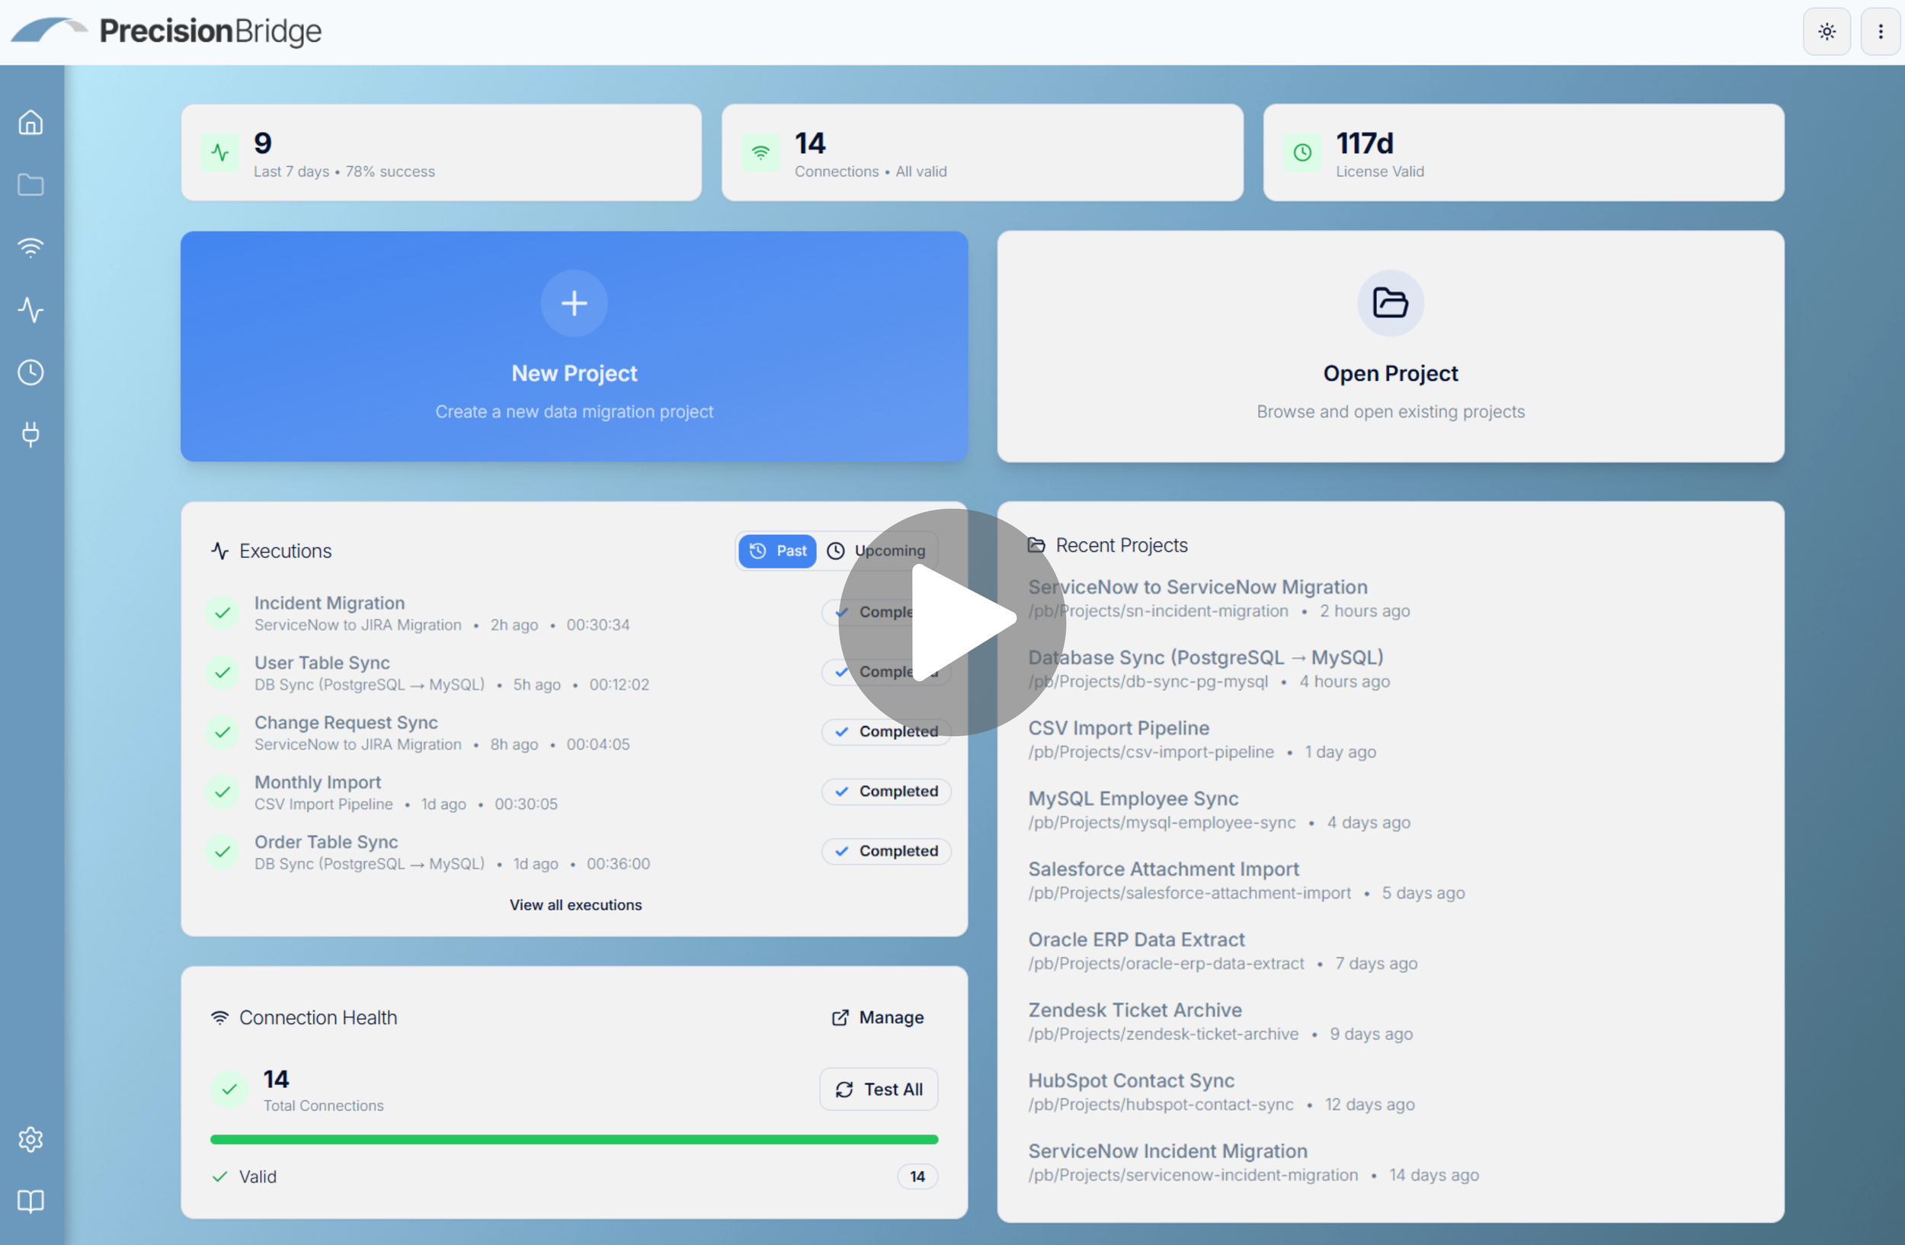Open ServiceNow to ServiceNow Migration project

pyautogui.click(x=1219, y=598)
